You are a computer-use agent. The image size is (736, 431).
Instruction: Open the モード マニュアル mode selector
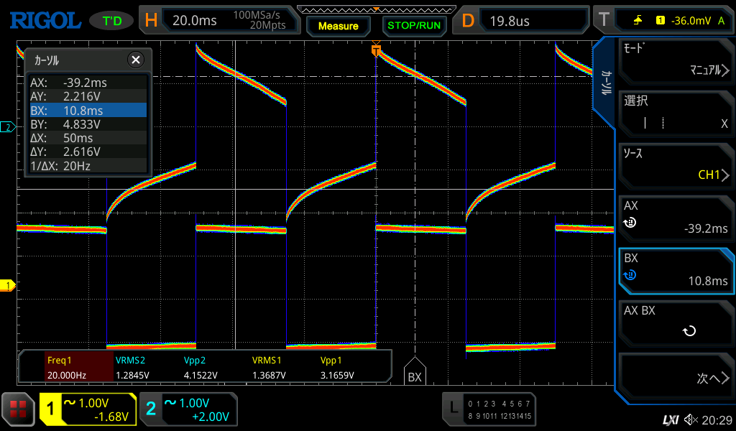pos(674,60)
